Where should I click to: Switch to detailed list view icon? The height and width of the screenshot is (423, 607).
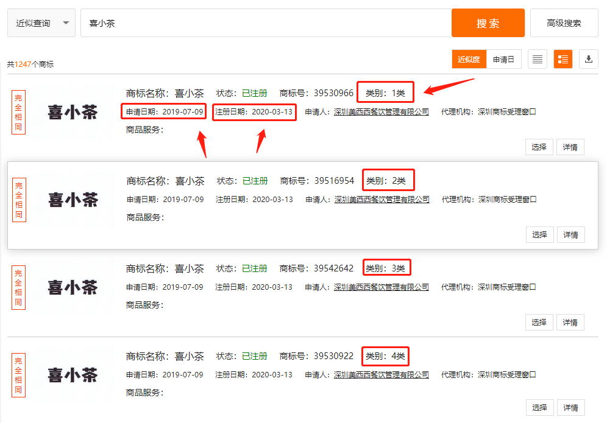pyautogui.click(x=563, y=59)
